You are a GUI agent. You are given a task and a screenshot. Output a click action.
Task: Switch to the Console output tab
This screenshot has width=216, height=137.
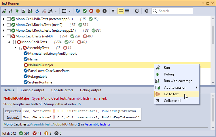tap(32, 90)
